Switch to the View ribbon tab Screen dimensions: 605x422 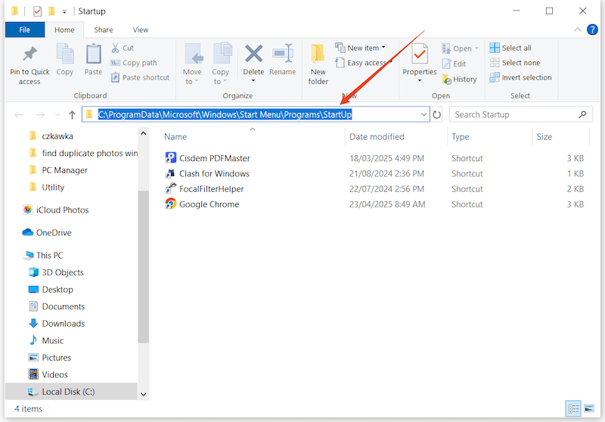click(141, 29)
